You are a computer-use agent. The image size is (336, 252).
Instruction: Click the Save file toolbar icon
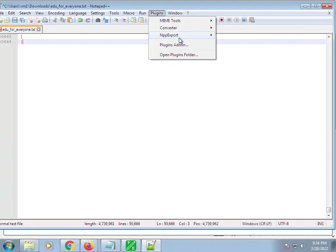[14, 20]
